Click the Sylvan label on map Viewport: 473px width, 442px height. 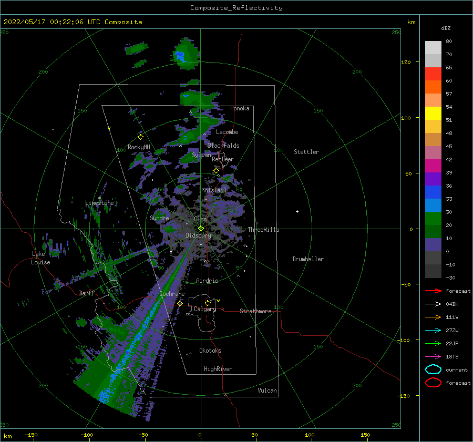point(201,155)
